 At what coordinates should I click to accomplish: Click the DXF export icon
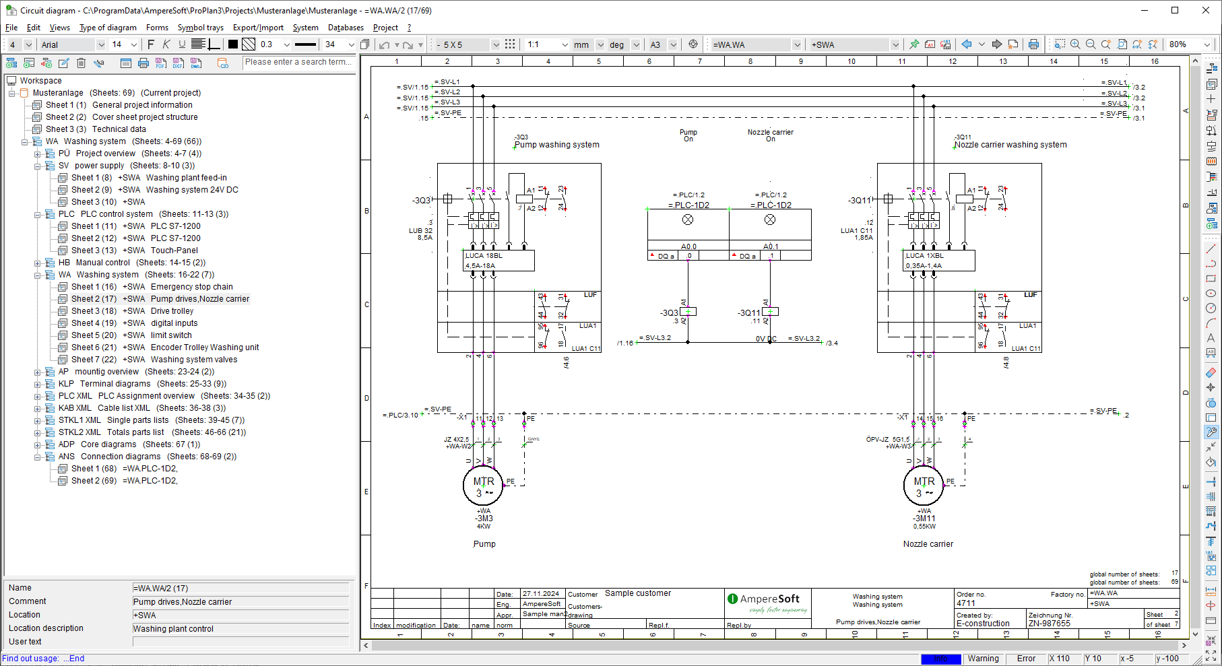point(178,63)
